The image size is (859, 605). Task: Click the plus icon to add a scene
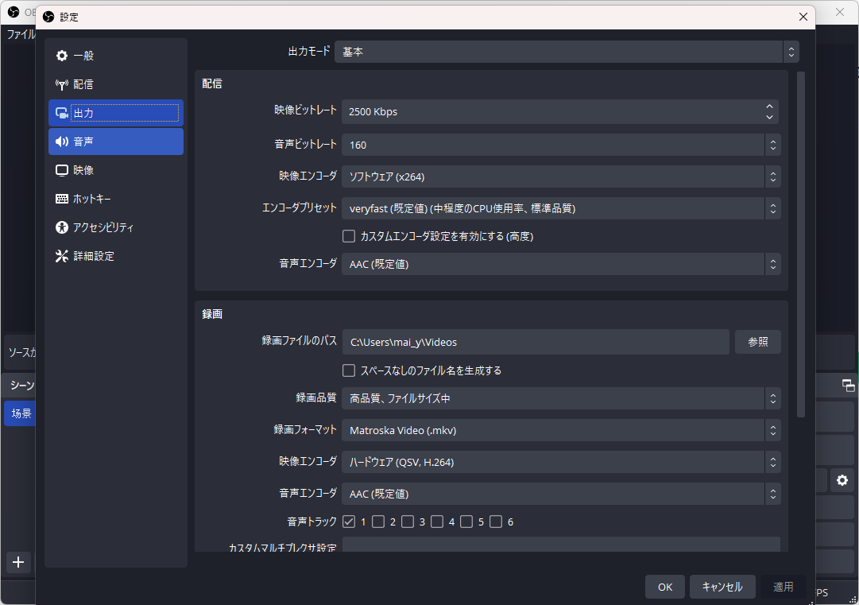pos(17,562)
